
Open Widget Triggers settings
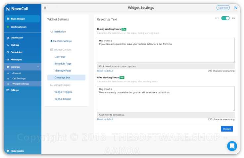[x=63, y=92]
